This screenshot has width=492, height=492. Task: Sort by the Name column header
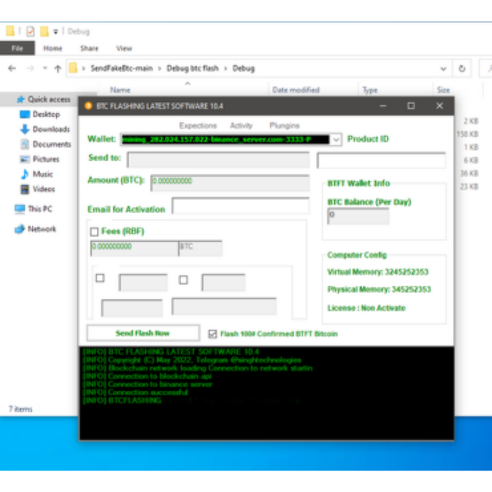click(x=121, y=90)
